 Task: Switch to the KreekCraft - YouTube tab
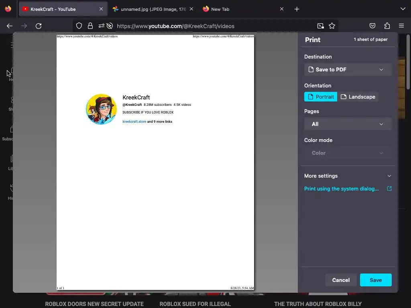click(x=63, y=9)
